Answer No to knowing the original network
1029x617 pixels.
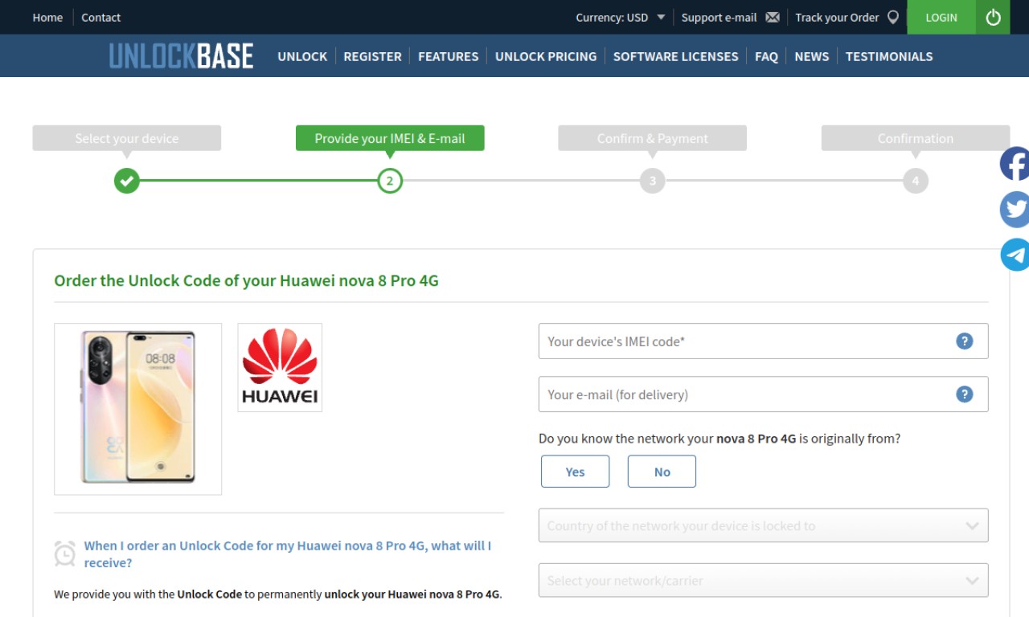tap(662, 472)
